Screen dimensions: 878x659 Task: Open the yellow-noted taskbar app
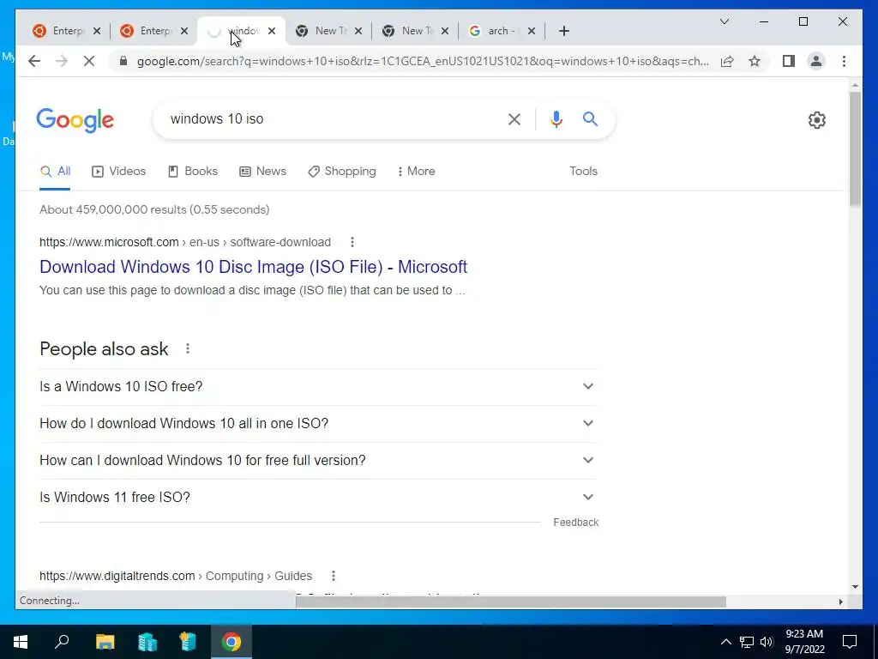tap(188, 642)
